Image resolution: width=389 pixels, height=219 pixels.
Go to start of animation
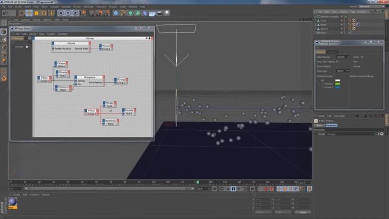tap(215, 189)
